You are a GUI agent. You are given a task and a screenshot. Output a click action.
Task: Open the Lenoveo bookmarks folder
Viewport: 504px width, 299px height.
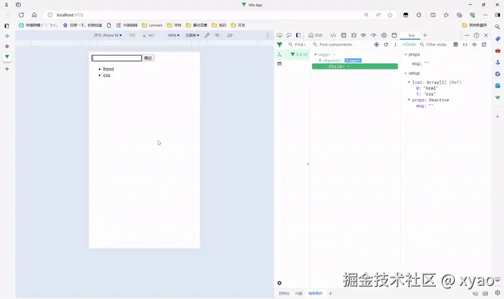[152, 25]
